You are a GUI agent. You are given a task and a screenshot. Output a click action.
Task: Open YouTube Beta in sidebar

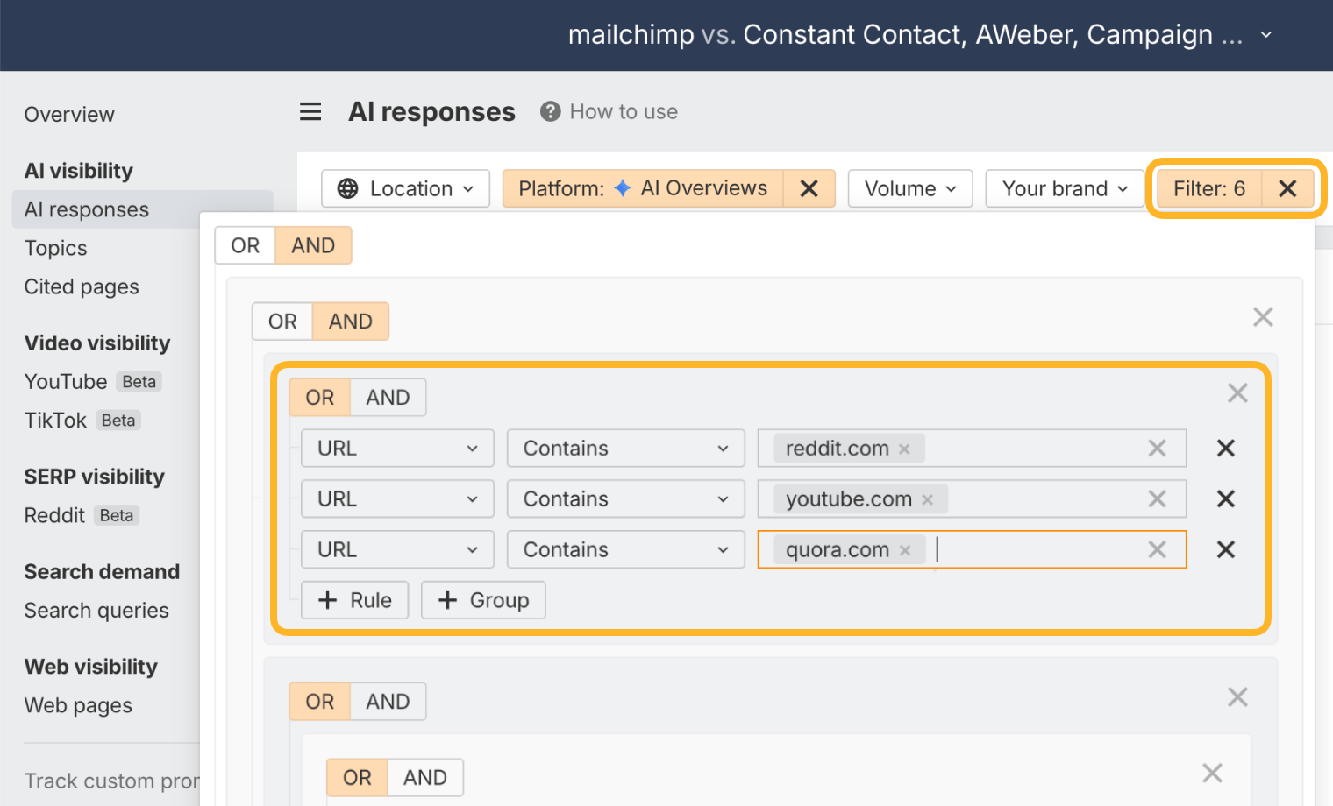92,382
